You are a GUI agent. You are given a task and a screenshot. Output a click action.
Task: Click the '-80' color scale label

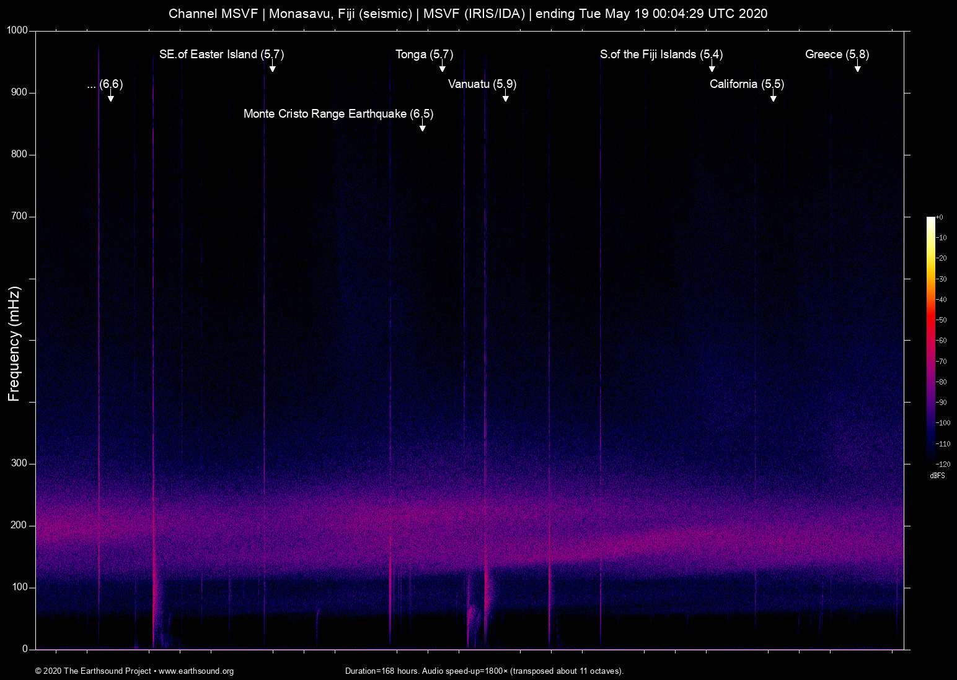tap(941, 382)
